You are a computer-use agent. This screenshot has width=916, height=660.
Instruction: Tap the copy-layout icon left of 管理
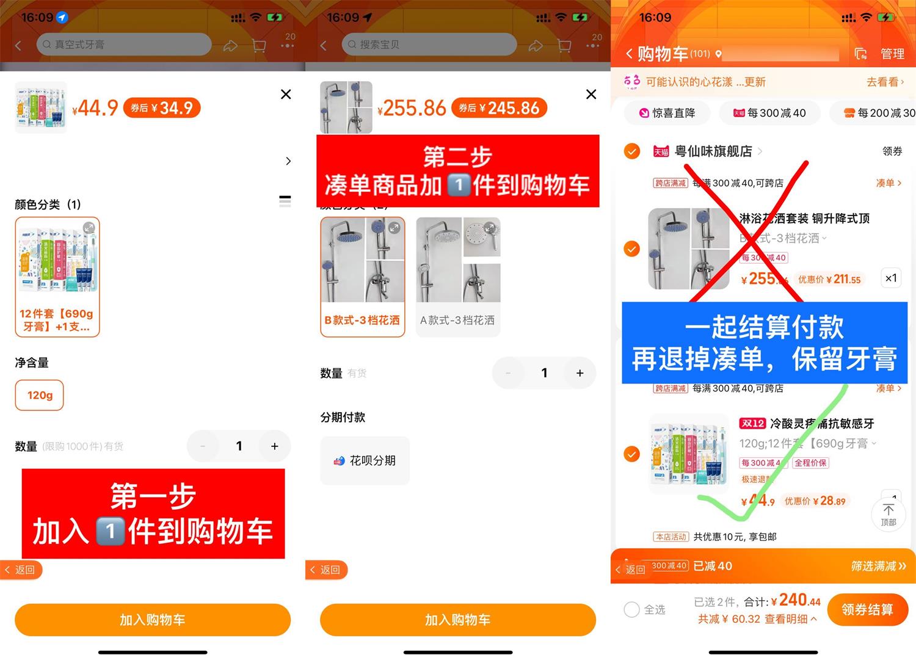pos(861,54)
